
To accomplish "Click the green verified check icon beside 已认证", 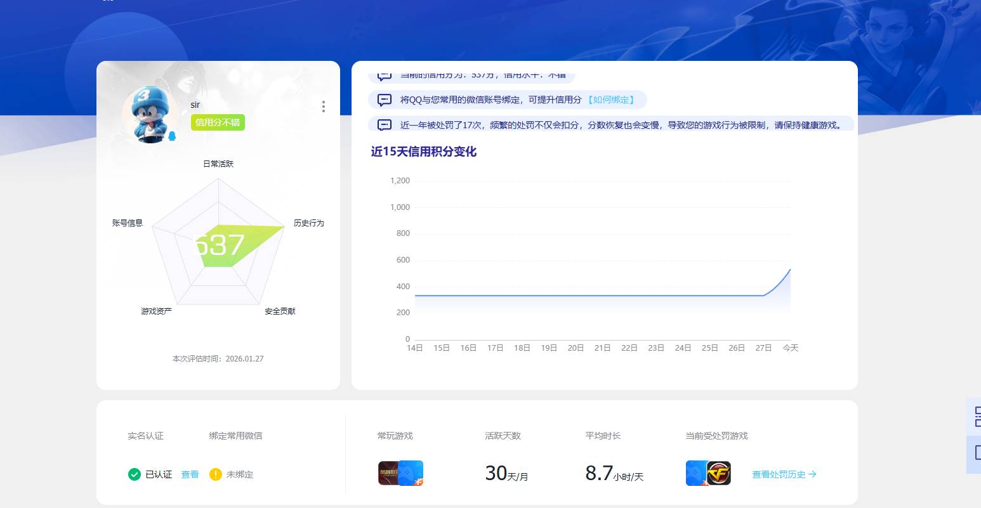I will [135, 474].
